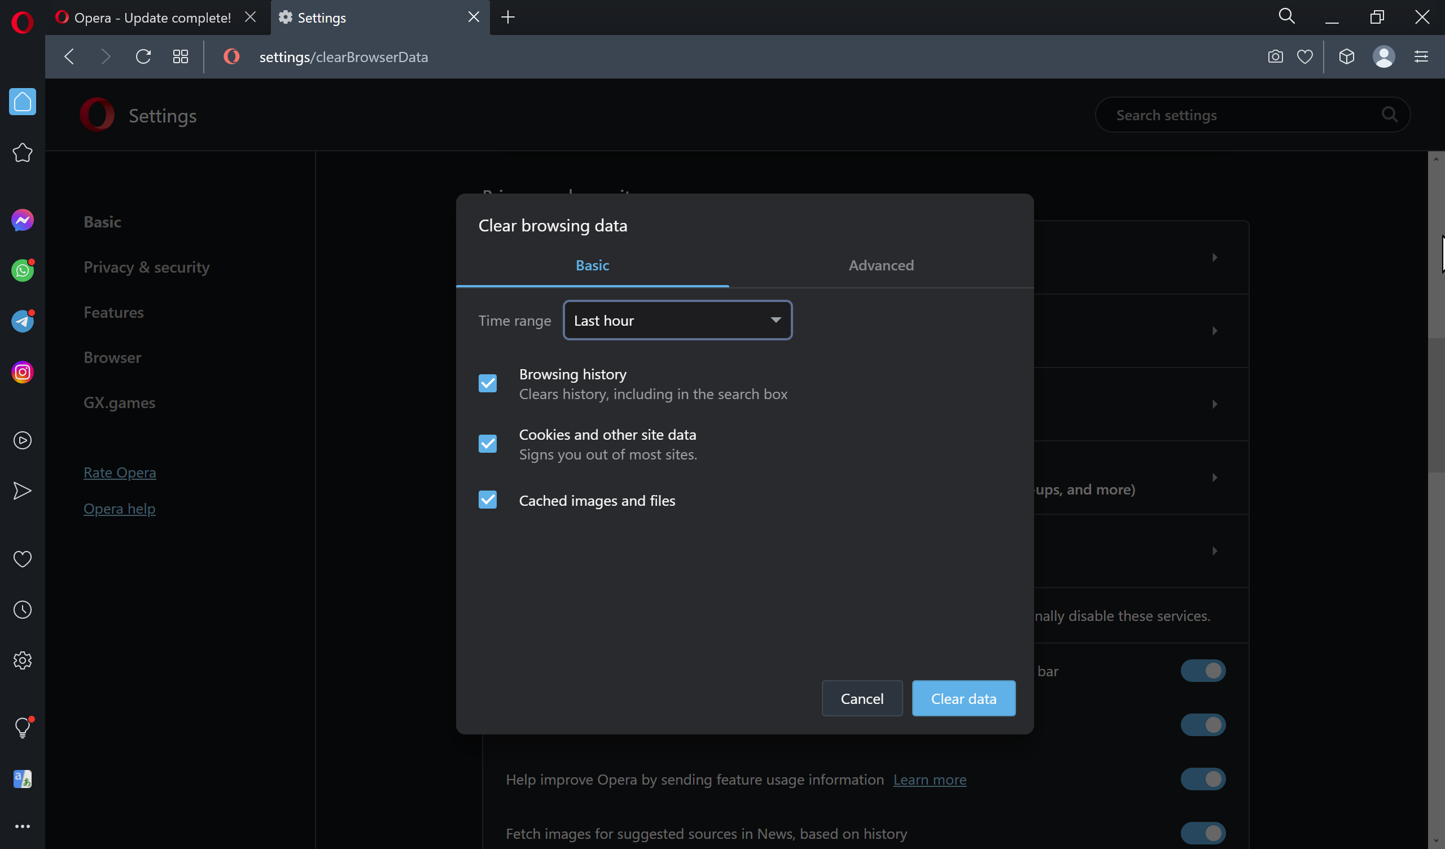Switch to the Basic tab in dialog
Image resolution: width=1445 pixels, height=849 pixels.
click(592, 265)
